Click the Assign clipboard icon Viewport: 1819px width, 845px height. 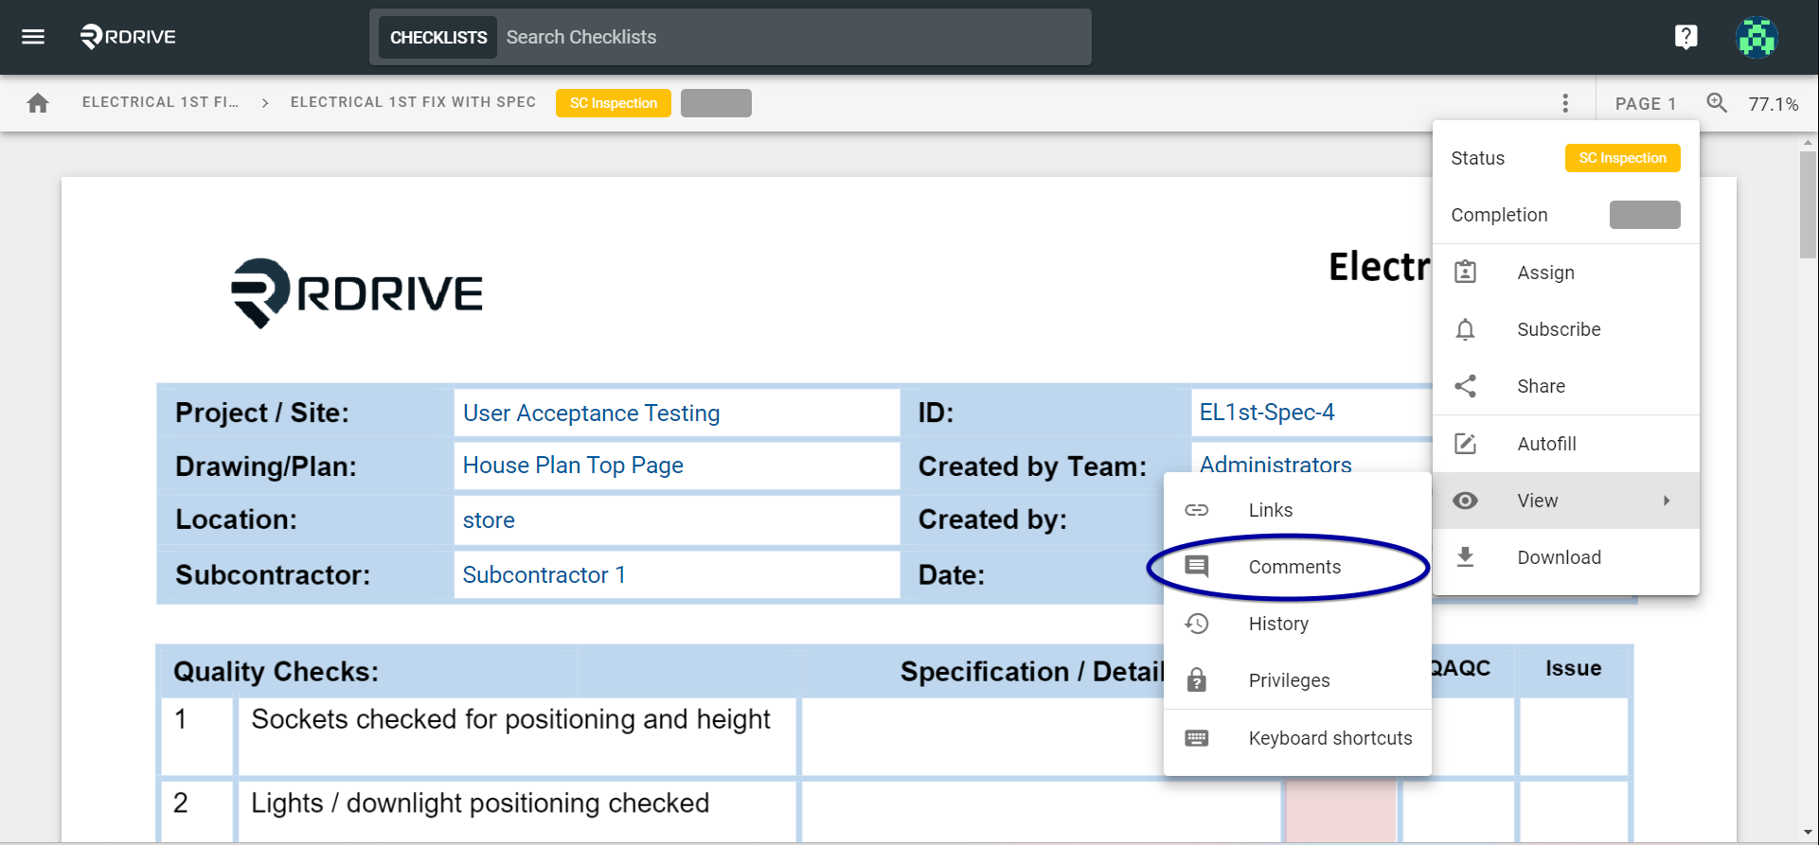pyautogui.click(x=1465, y=273)
